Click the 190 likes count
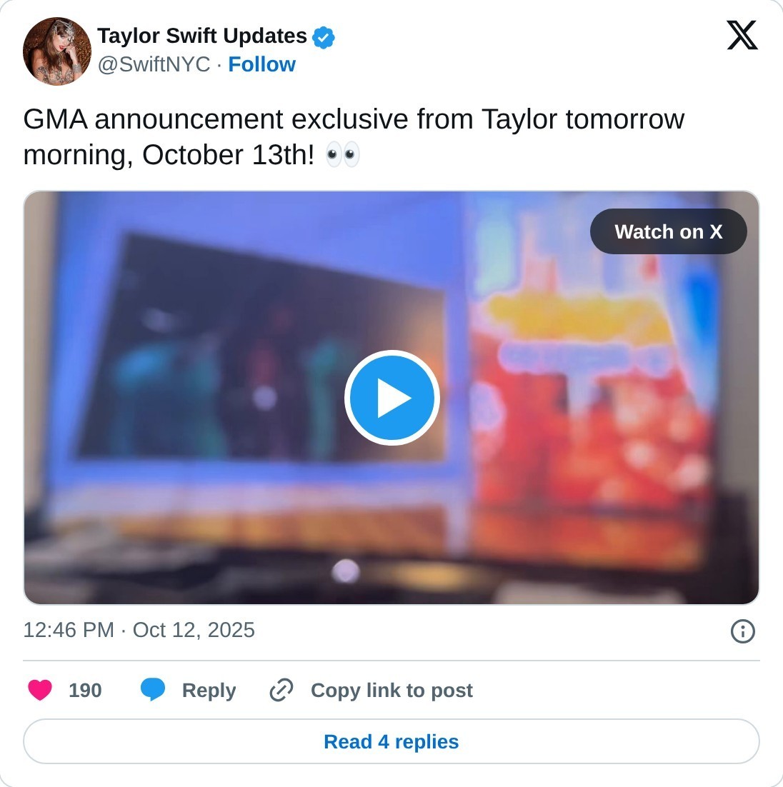This screenshot has height=787, width=783. click(x=86, y=690)
